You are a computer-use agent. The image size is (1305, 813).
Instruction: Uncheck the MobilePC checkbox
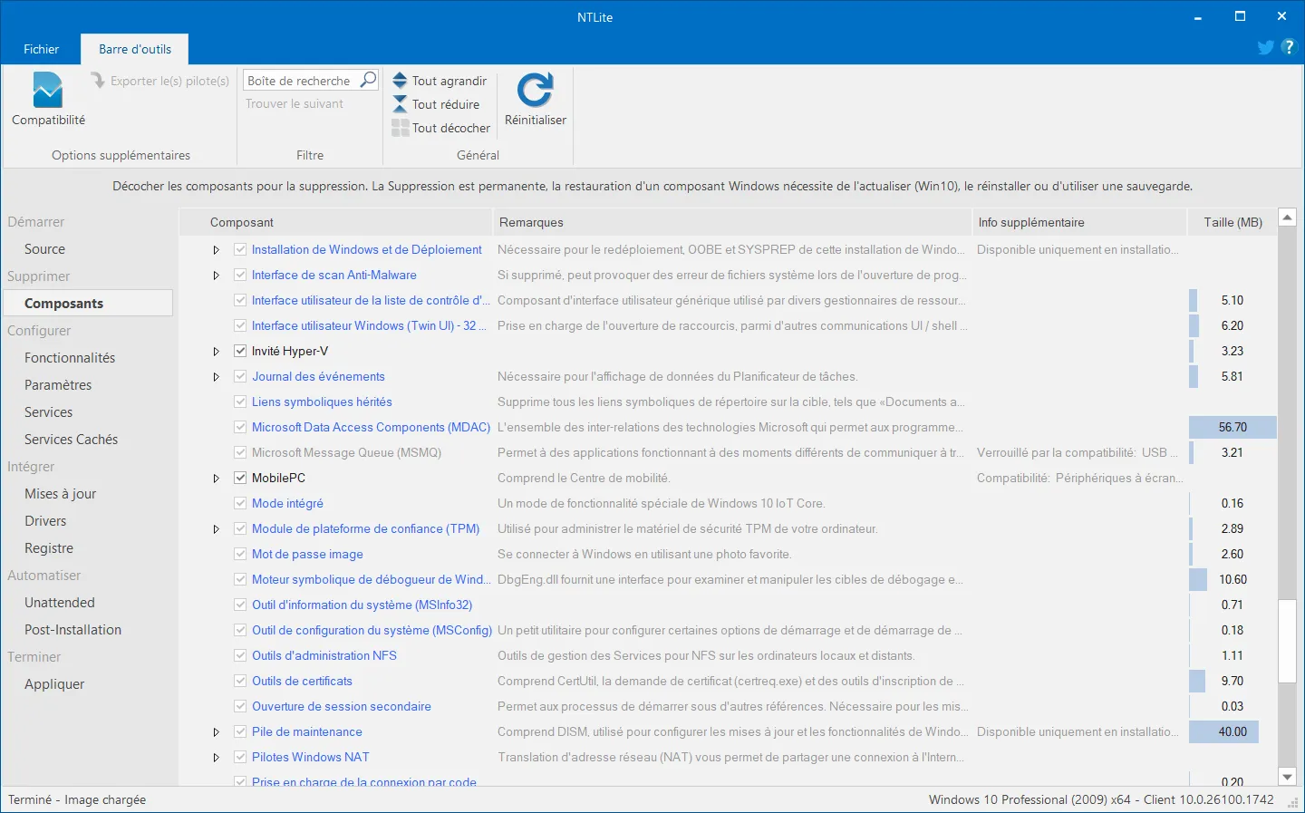point(240,478)
